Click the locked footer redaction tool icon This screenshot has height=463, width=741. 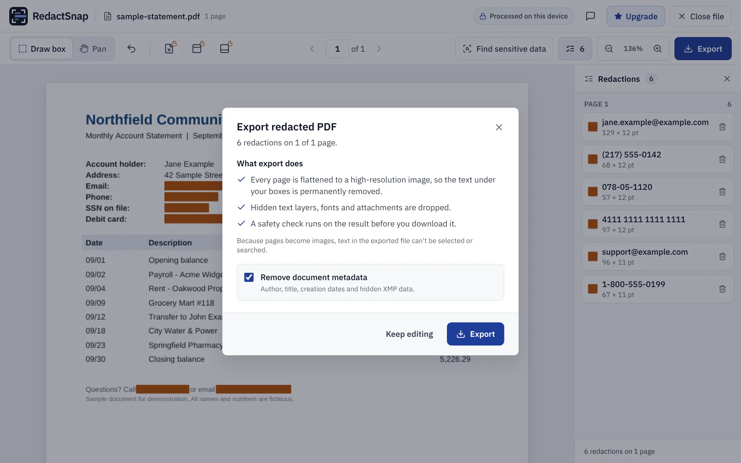coord(225,48)
